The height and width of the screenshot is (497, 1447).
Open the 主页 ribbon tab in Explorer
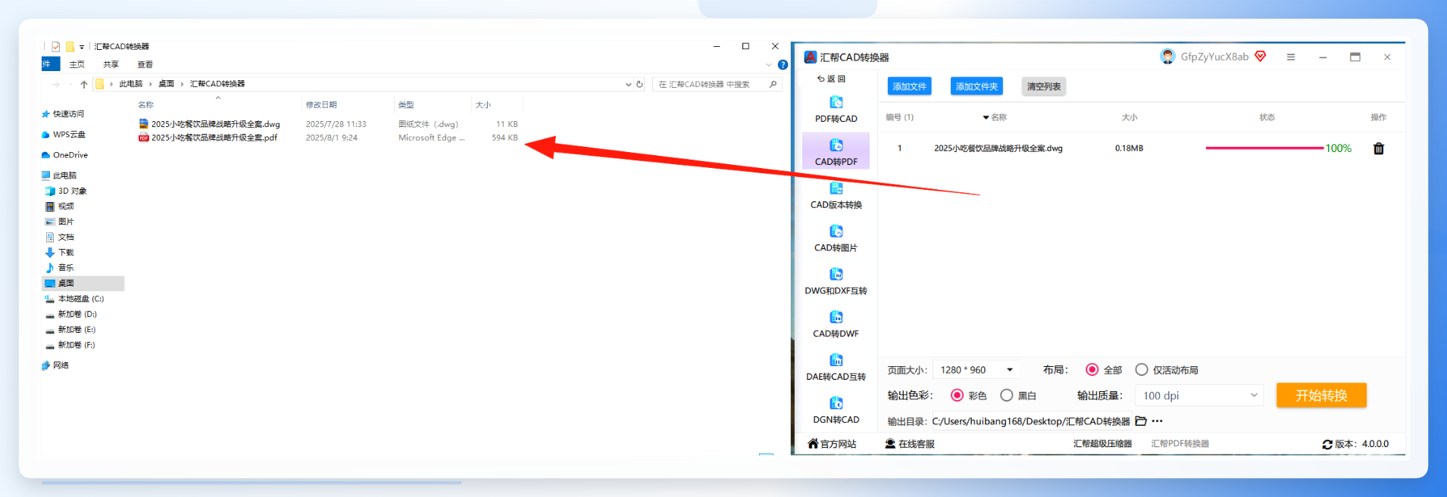(x=77, y=65)
